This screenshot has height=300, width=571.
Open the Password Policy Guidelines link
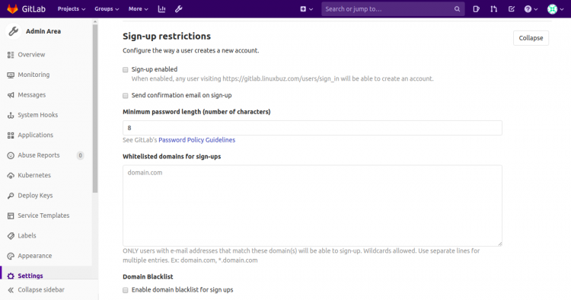tap(196, 140)
